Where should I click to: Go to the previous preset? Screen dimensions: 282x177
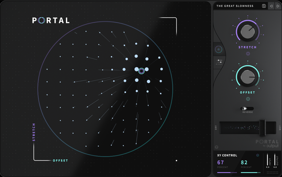pyautogui.click(x=271, y=6)
